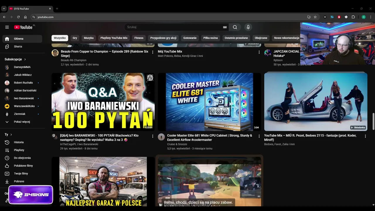The image size is (375, 211).
Task: Expand the Ty section chevron
Action: coord(11,135)
